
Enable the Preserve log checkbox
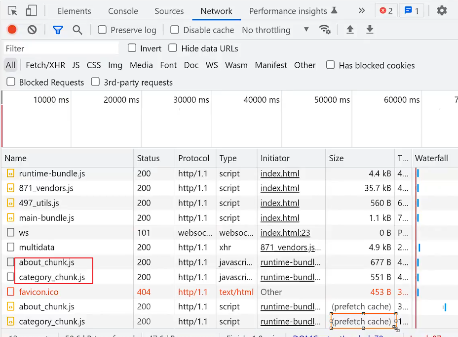pyautogui.click(x=102, y=30)
